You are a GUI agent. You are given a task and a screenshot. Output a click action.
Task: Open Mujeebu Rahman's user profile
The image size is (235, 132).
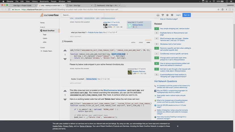(x=138, y=71)
